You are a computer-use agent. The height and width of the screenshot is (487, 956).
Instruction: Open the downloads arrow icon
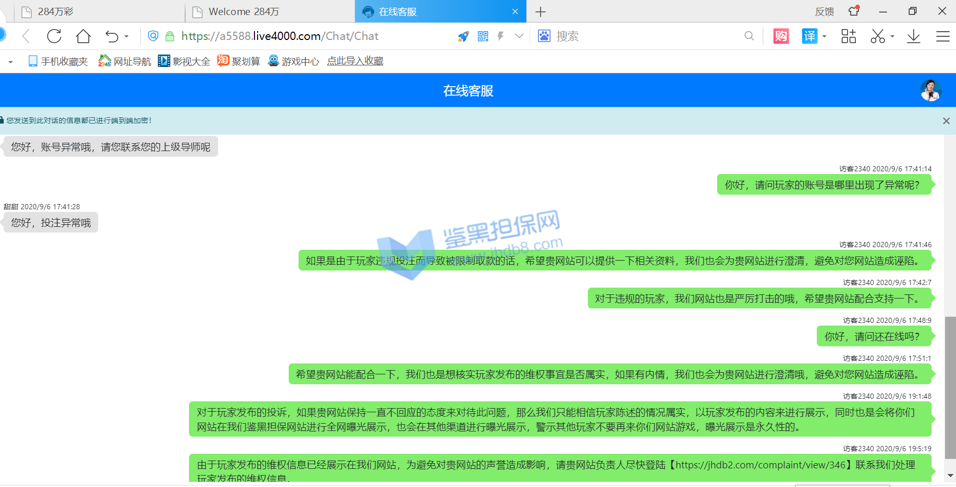(x=913, y=36)
